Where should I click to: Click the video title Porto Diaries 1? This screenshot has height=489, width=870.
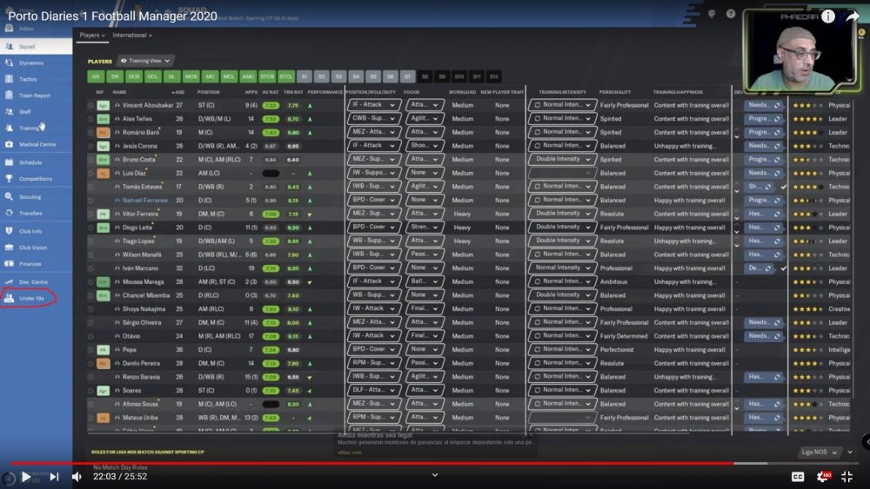pyautogui.click(x=112, y=16)
